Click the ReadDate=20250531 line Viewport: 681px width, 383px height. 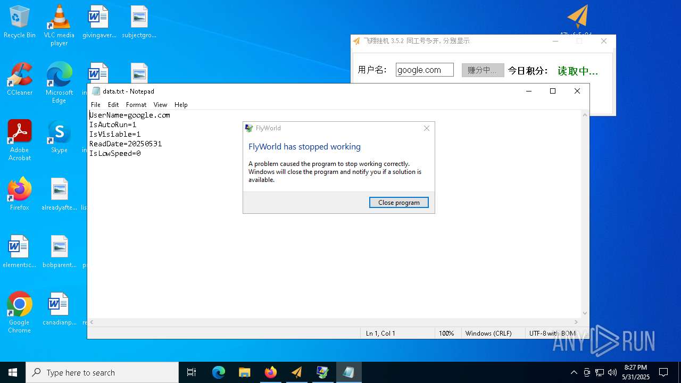pos(126,144)
